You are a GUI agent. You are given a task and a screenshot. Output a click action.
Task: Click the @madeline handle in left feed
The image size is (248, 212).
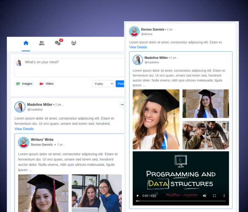pos(35,110)
